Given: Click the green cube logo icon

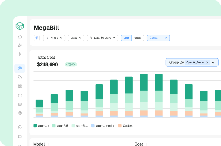Looking at the screenshot, I should [x=20, y=26].
